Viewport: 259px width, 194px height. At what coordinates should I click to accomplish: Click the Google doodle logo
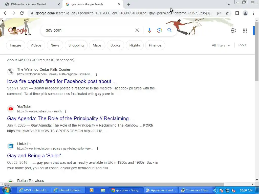tap(17, 31)
